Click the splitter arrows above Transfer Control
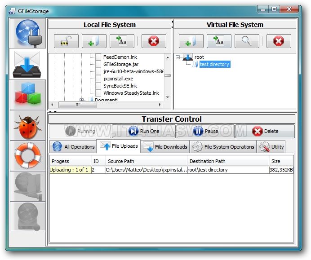The width and height of the screenshot is (311, 260). tap(53, 111)
